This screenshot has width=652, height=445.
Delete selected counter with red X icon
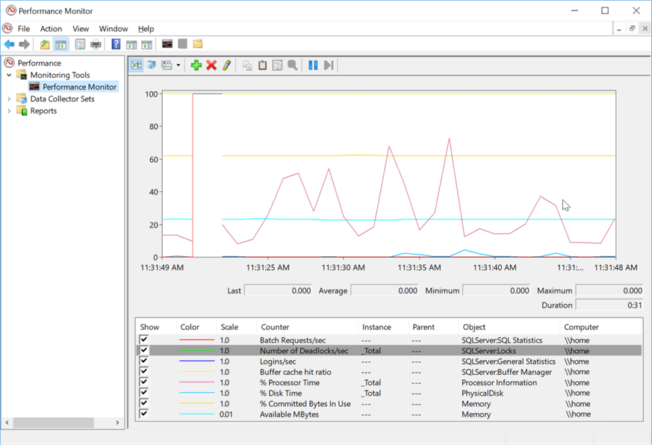click(211, 66)
